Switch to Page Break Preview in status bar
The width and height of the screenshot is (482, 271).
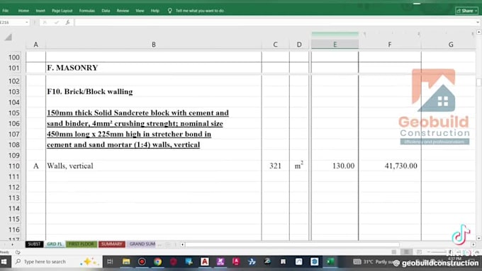coord(419,252)
